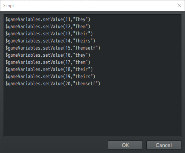Click the Script window title
The height and width of the screenshot is (153, 185).
click(x=9, y=6)
